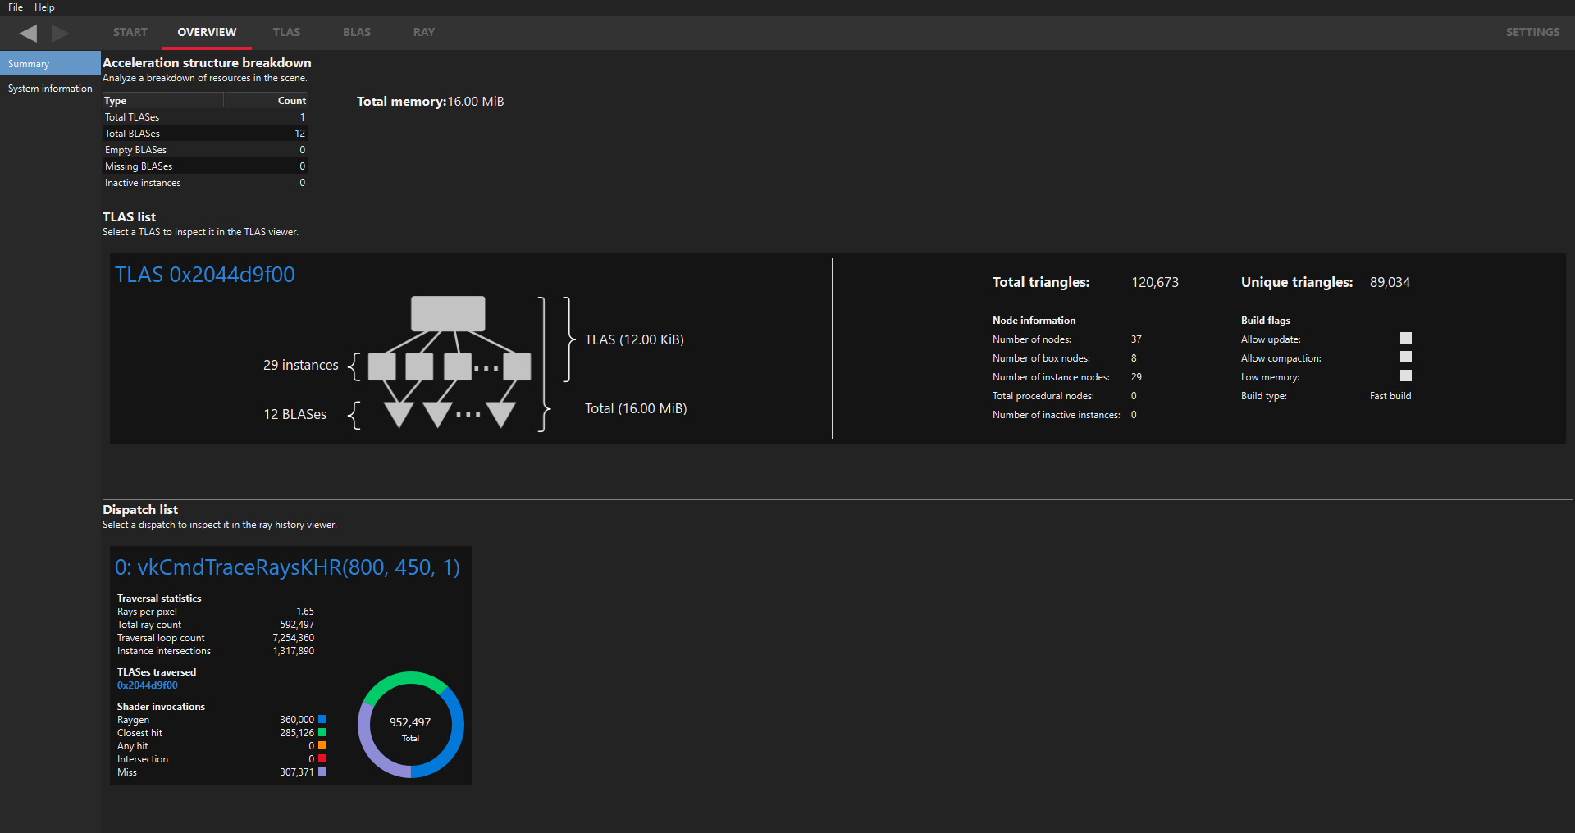Open the vkCmdTraceRaysKHR dispatch link
This screenshot has width=1575, height=833.
pos(287,567)
